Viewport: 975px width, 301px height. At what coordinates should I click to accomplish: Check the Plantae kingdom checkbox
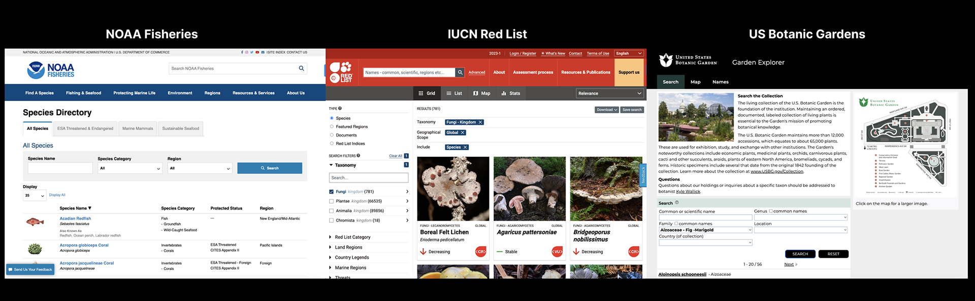(x=332, y=202)
